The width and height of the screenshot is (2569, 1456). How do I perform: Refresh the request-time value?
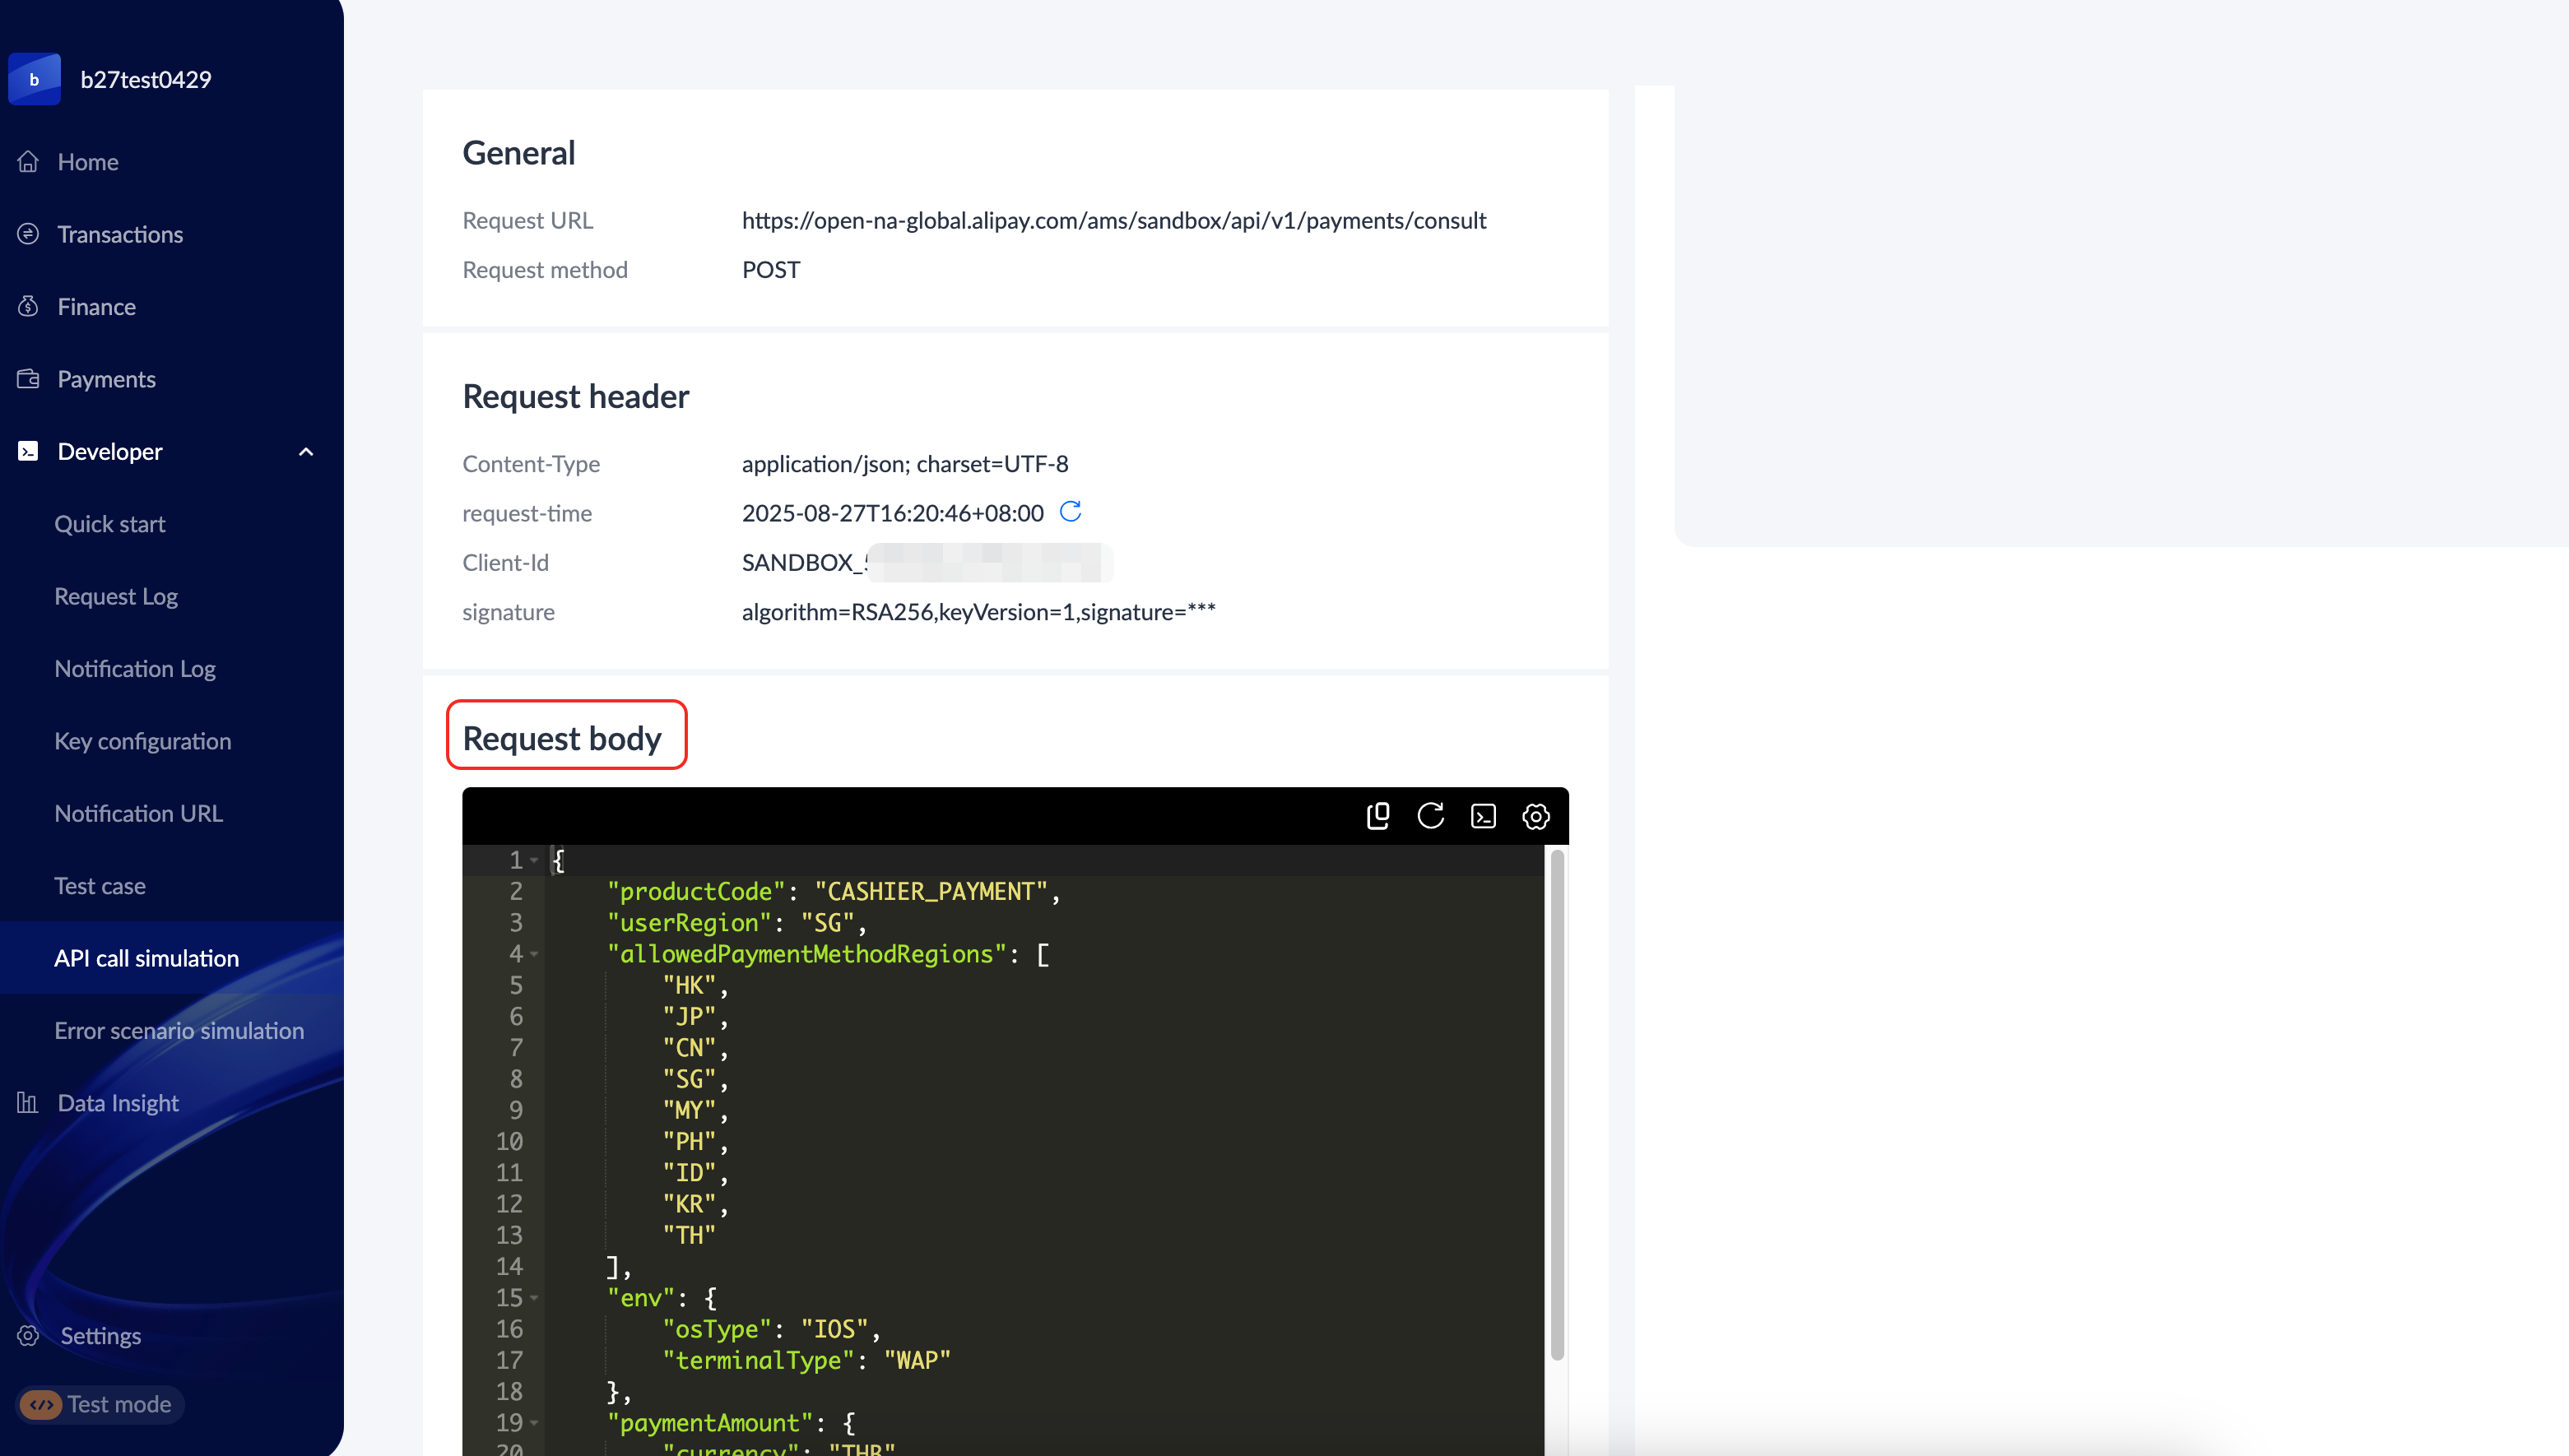point(1070,512)
